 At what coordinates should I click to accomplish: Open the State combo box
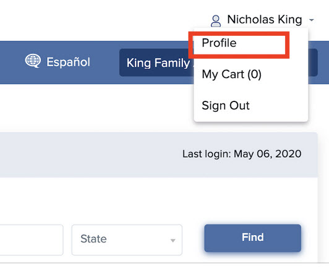(x=127, y=240)
